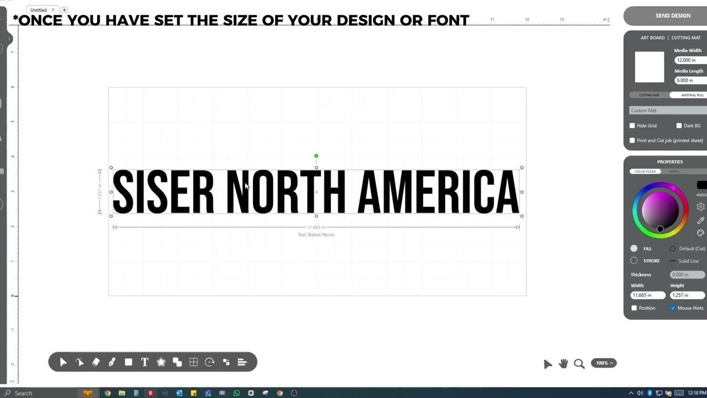Activate the hand pan tool

click(563, 363)
